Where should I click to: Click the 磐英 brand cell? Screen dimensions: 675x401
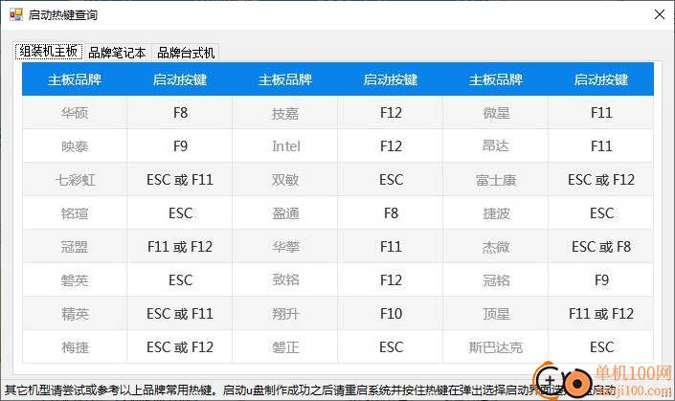(x=75, y=280)
